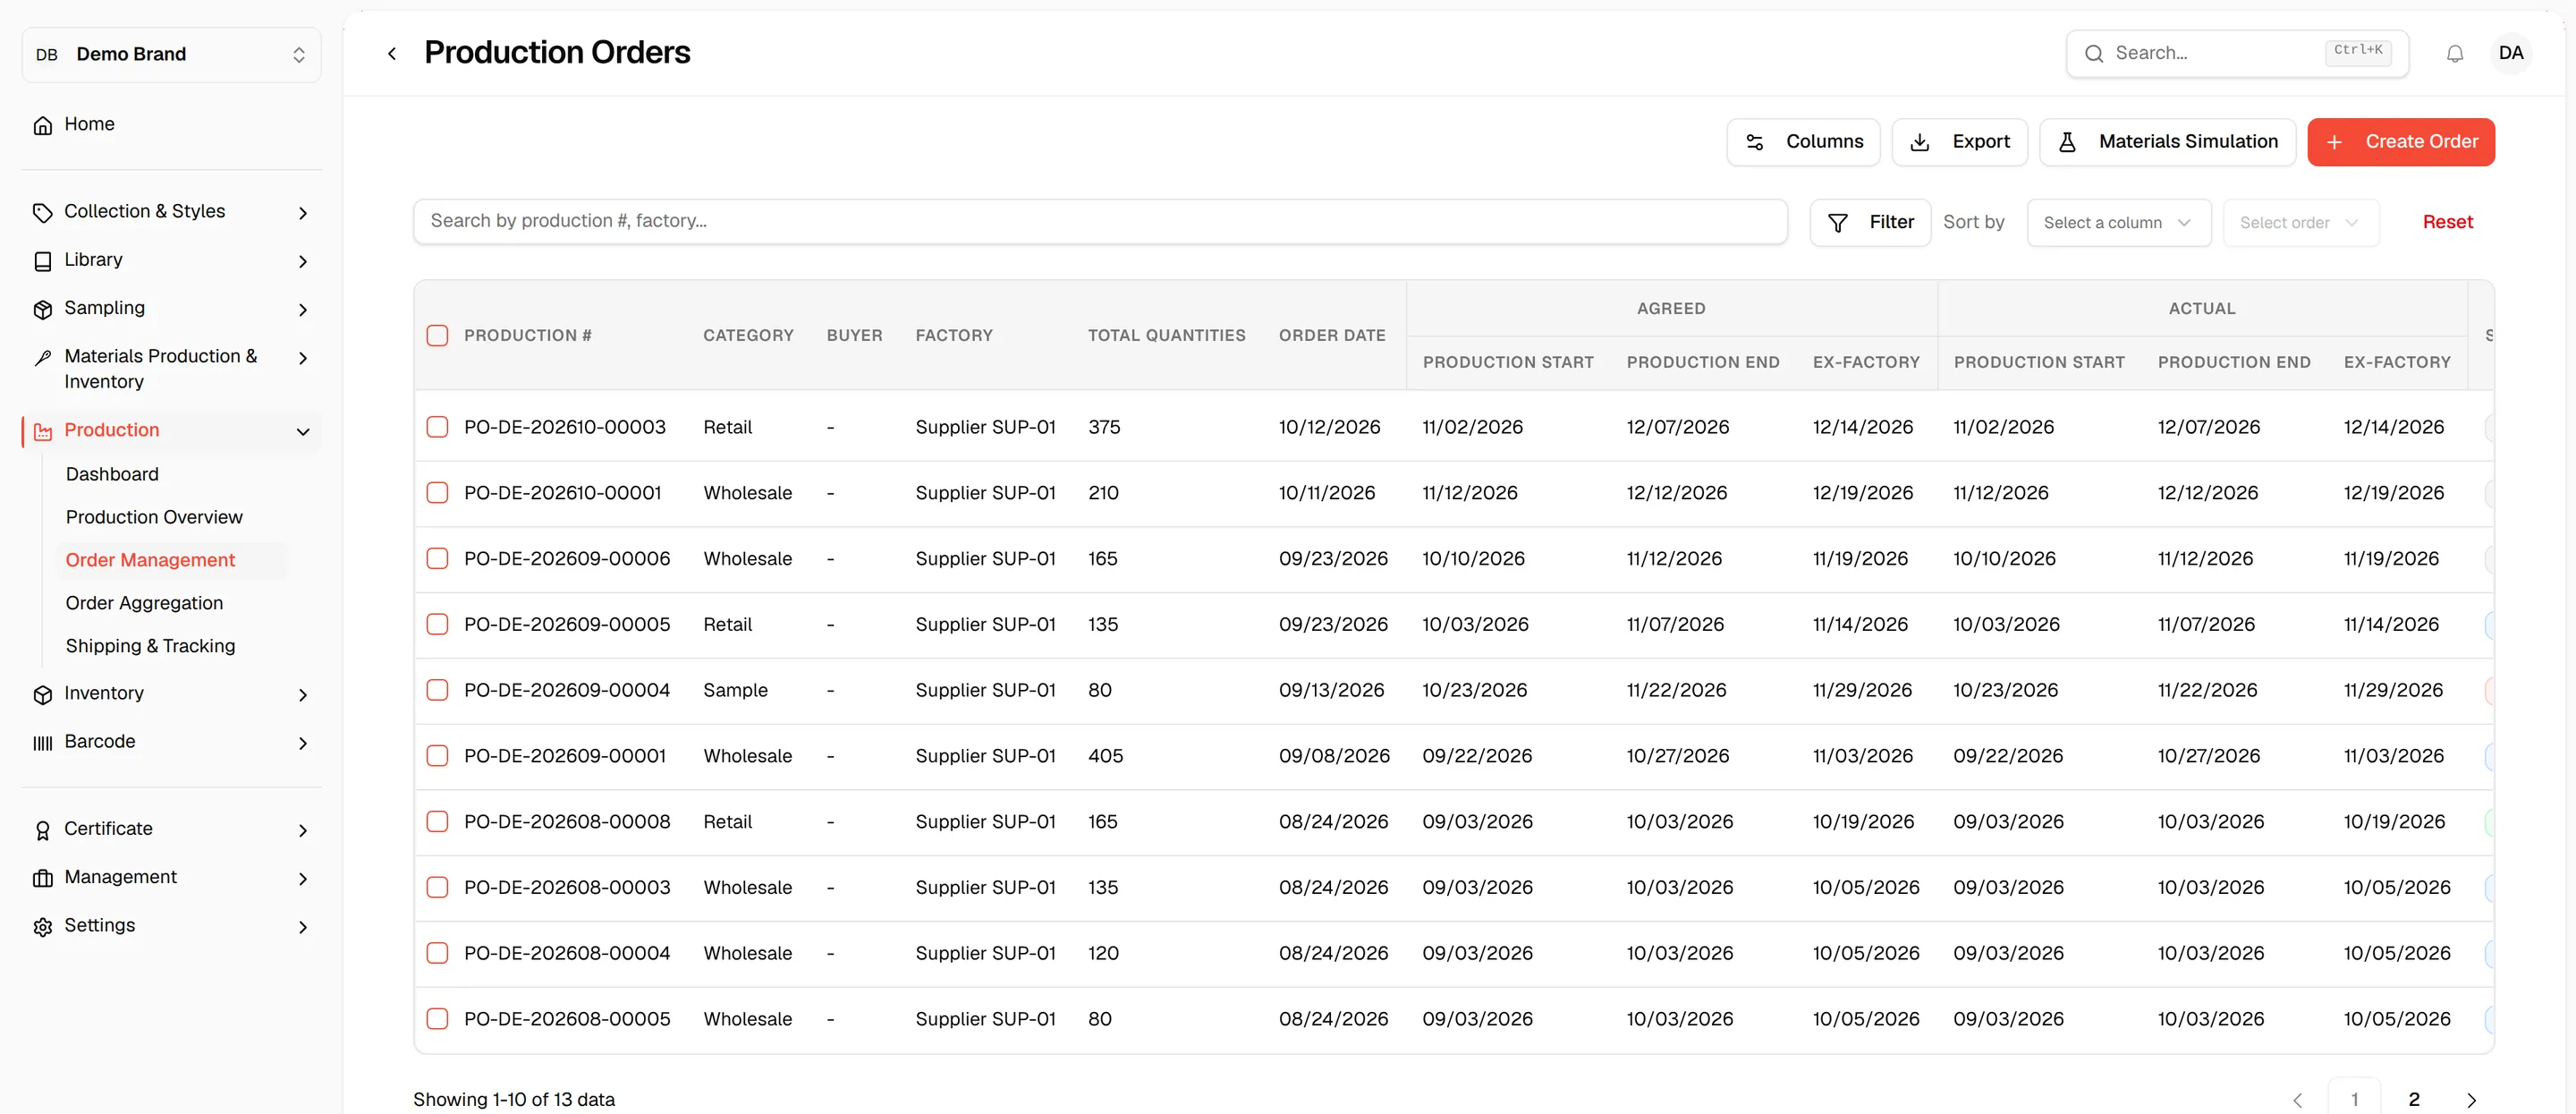Collapse the Production section chevron
This screenshot has width=2576, height=1114.
(303, 432)
